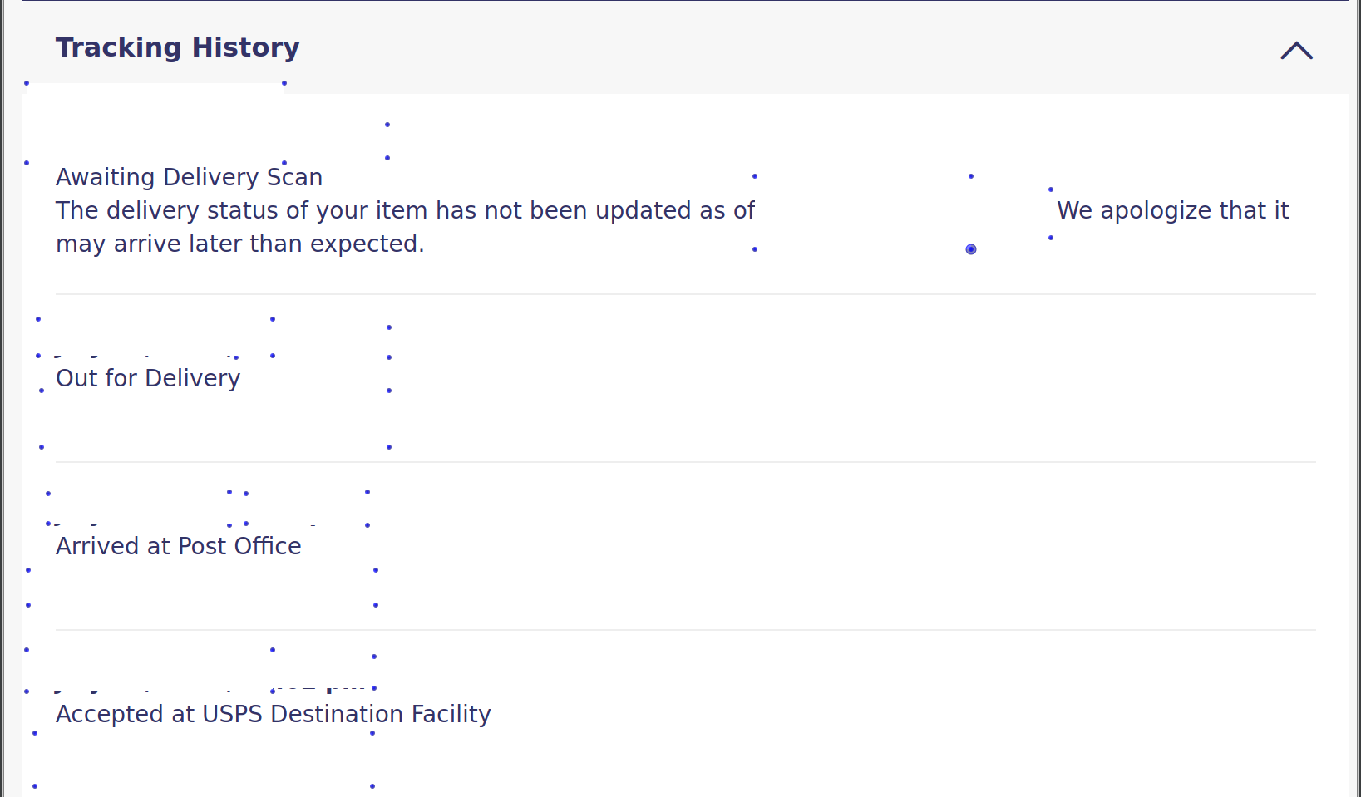Click divider line below Arrived at Post Office entry
Viewport: 1361px width, 797px height.
coord(685,630)
